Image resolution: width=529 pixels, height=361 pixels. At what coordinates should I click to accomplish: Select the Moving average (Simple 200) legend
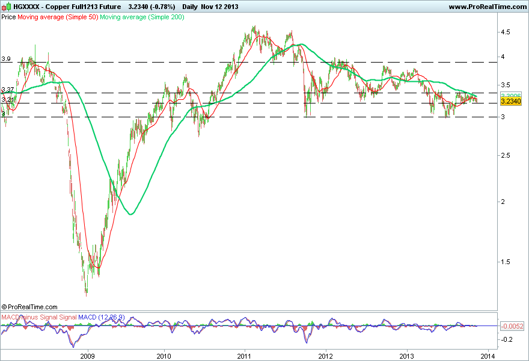(142, 17)
